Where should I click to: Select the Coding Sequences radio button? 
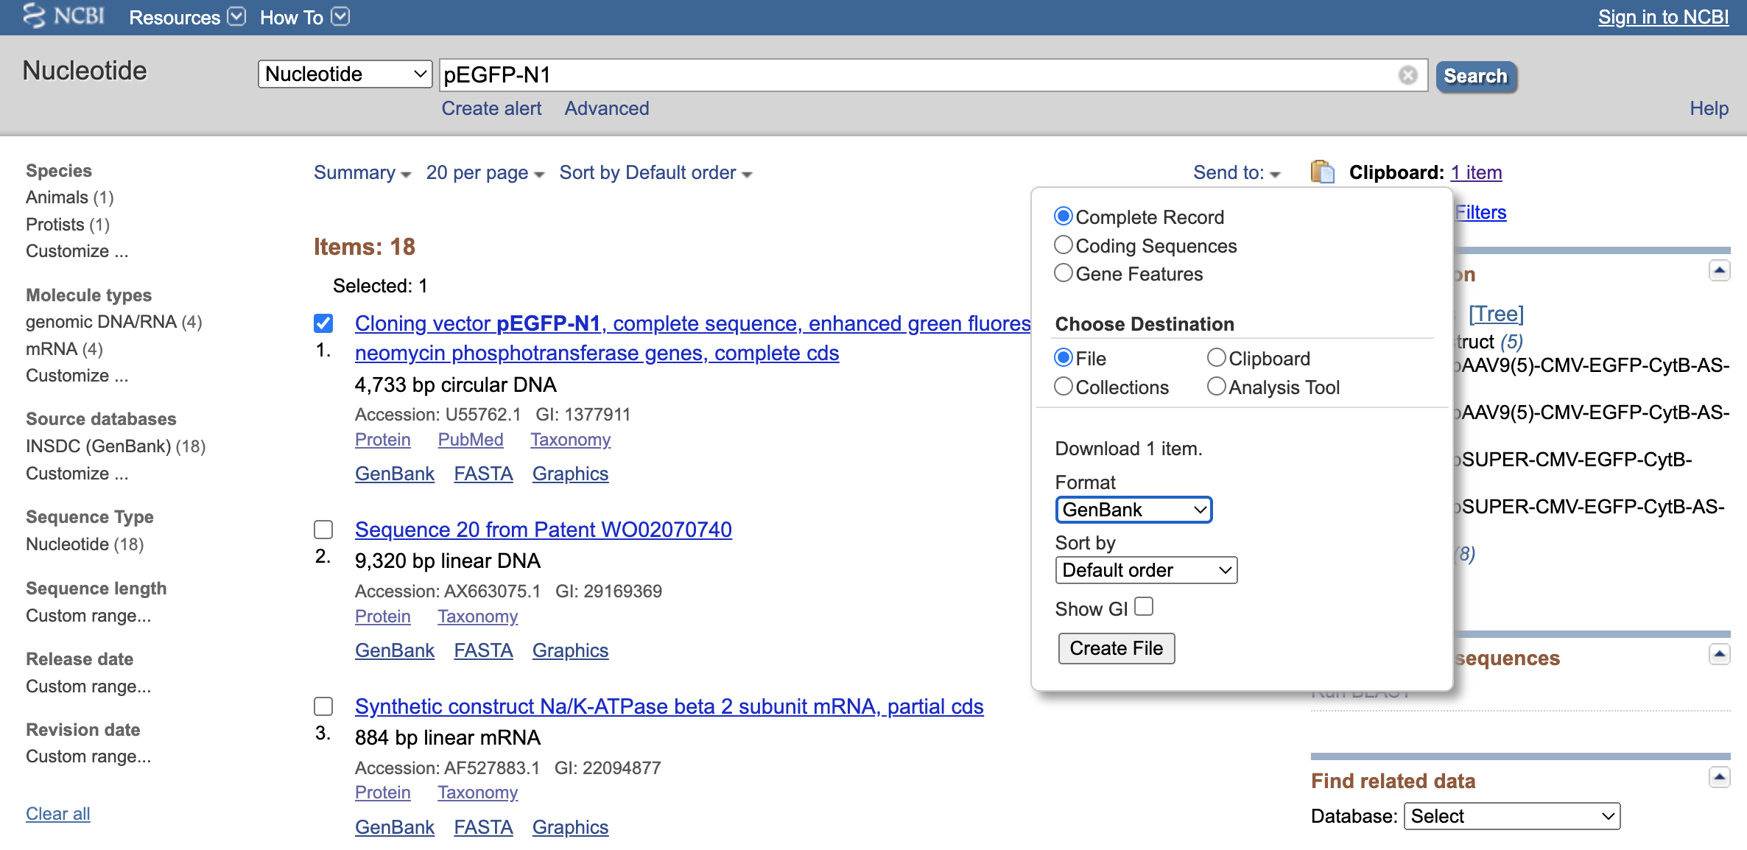coord(1064,245)
